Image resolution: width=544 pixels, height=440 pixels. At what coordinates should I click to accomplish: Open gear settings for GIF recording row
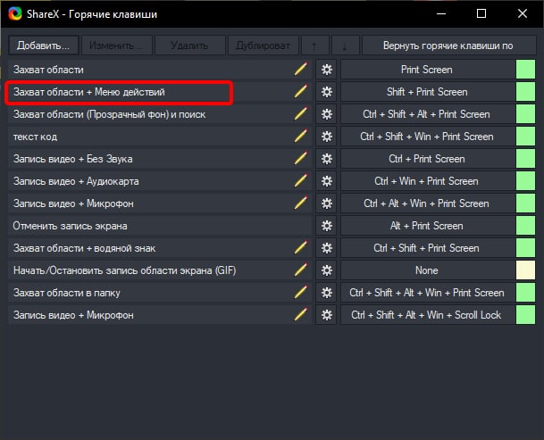click(326, 270)
